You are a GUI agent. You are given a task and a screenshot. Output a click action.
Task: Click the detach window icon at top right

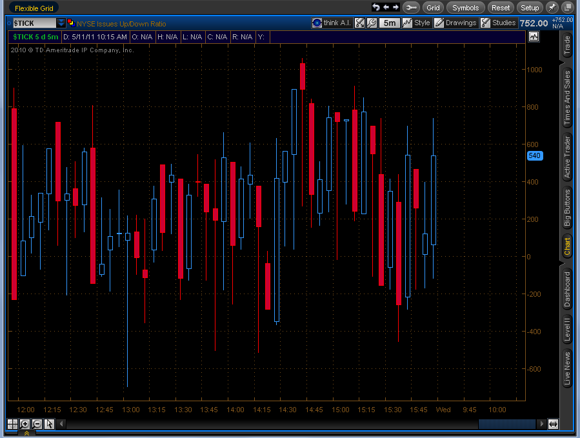click(568, 7)
